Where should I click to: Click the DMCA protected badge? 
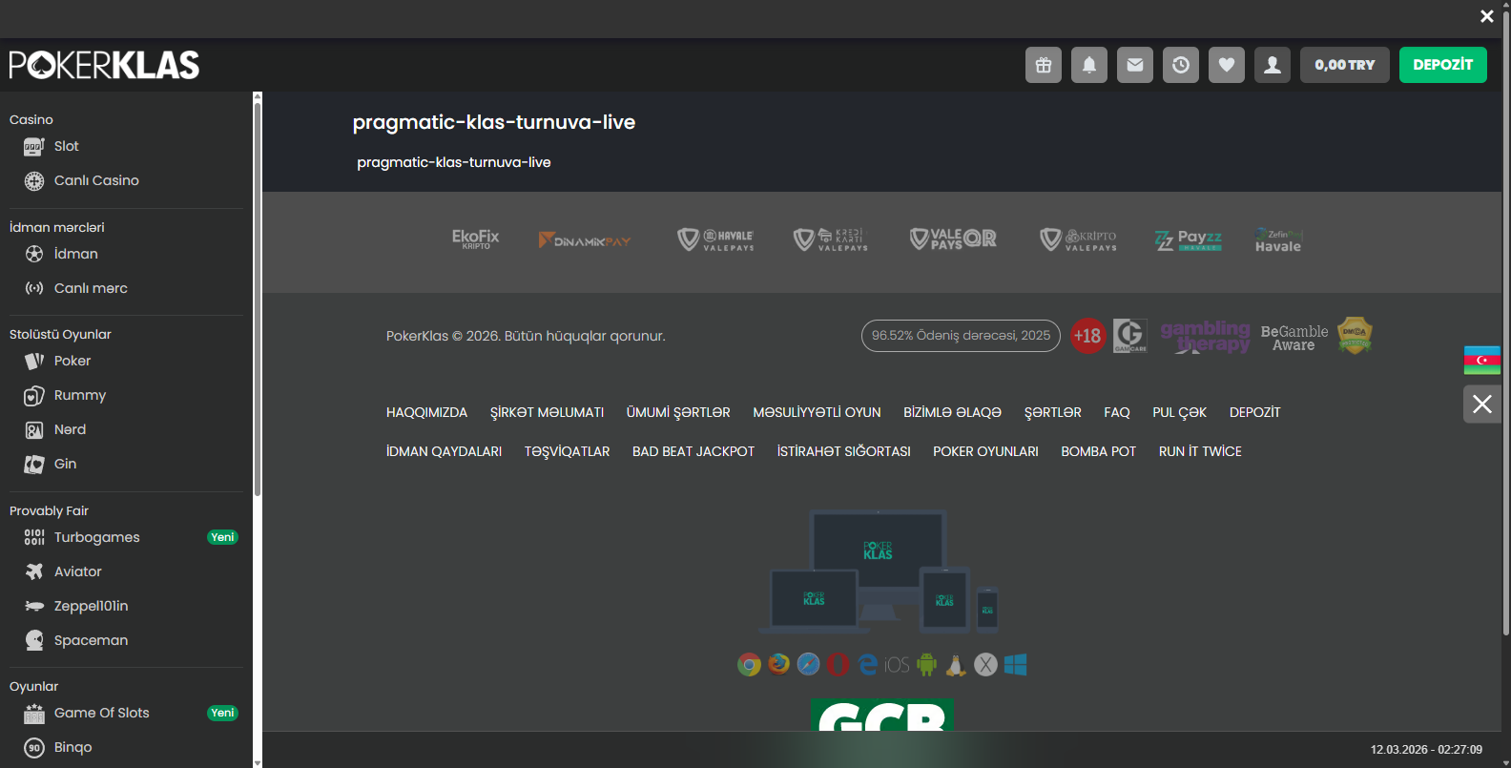pyautogui.click(x=1355, y=336)
